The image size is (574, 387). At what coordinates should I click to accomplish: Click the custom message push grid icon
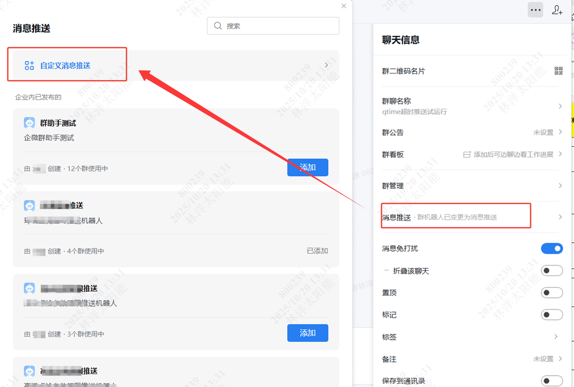[x=29, y=66]
